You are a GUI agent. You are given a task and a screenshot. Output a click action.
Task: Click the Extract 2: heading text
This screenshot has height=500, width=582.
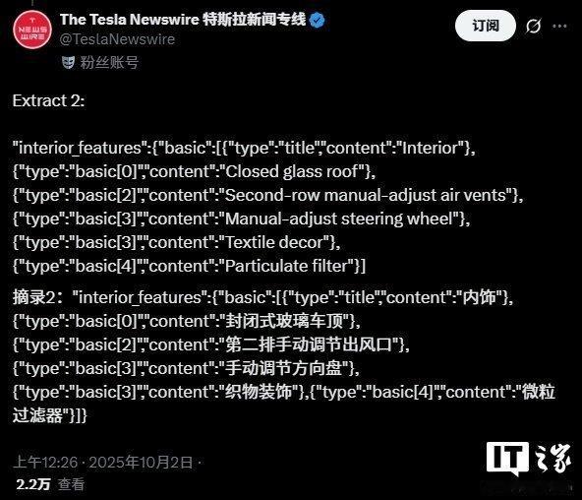pyautogui.click(x=48, y=101)
